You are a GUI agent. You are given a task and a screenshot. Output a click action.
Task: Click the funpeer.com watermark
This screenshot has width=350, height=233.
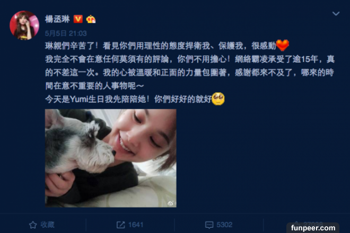(x=313, y=228)
